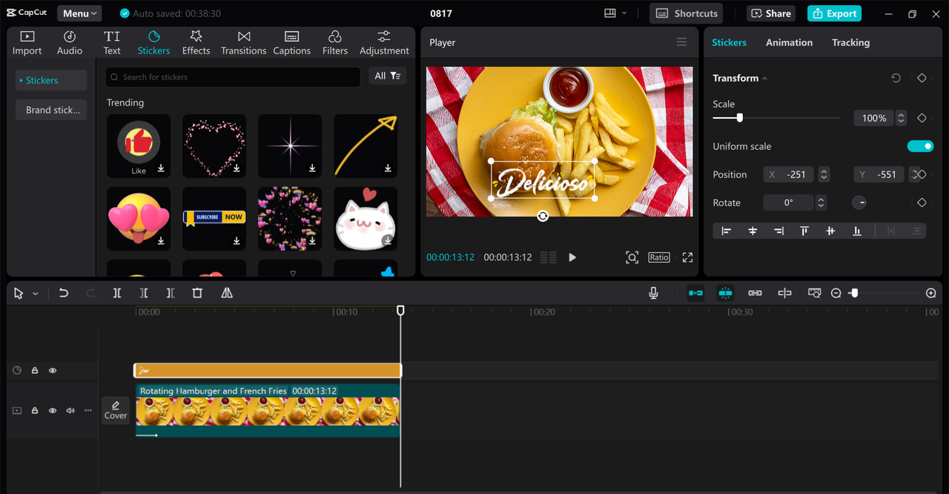Zoom out the timeline with minus icon
The width and height of the screenshot is (949, 494).
pos(836,293)
